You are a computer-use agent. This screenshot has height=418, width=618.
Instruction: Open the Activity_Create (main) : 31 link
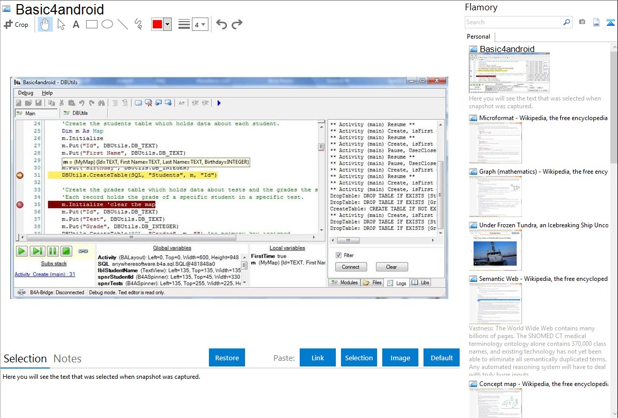[45, 274]
